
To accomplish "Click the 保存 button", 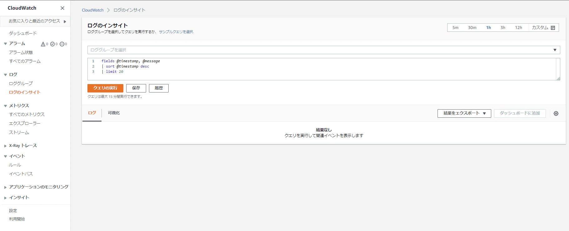I will click(x=136, y=88).
